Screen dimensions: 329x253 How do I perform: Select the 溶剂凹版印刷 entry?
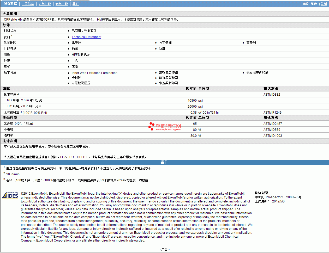click(x=168, y=73)
